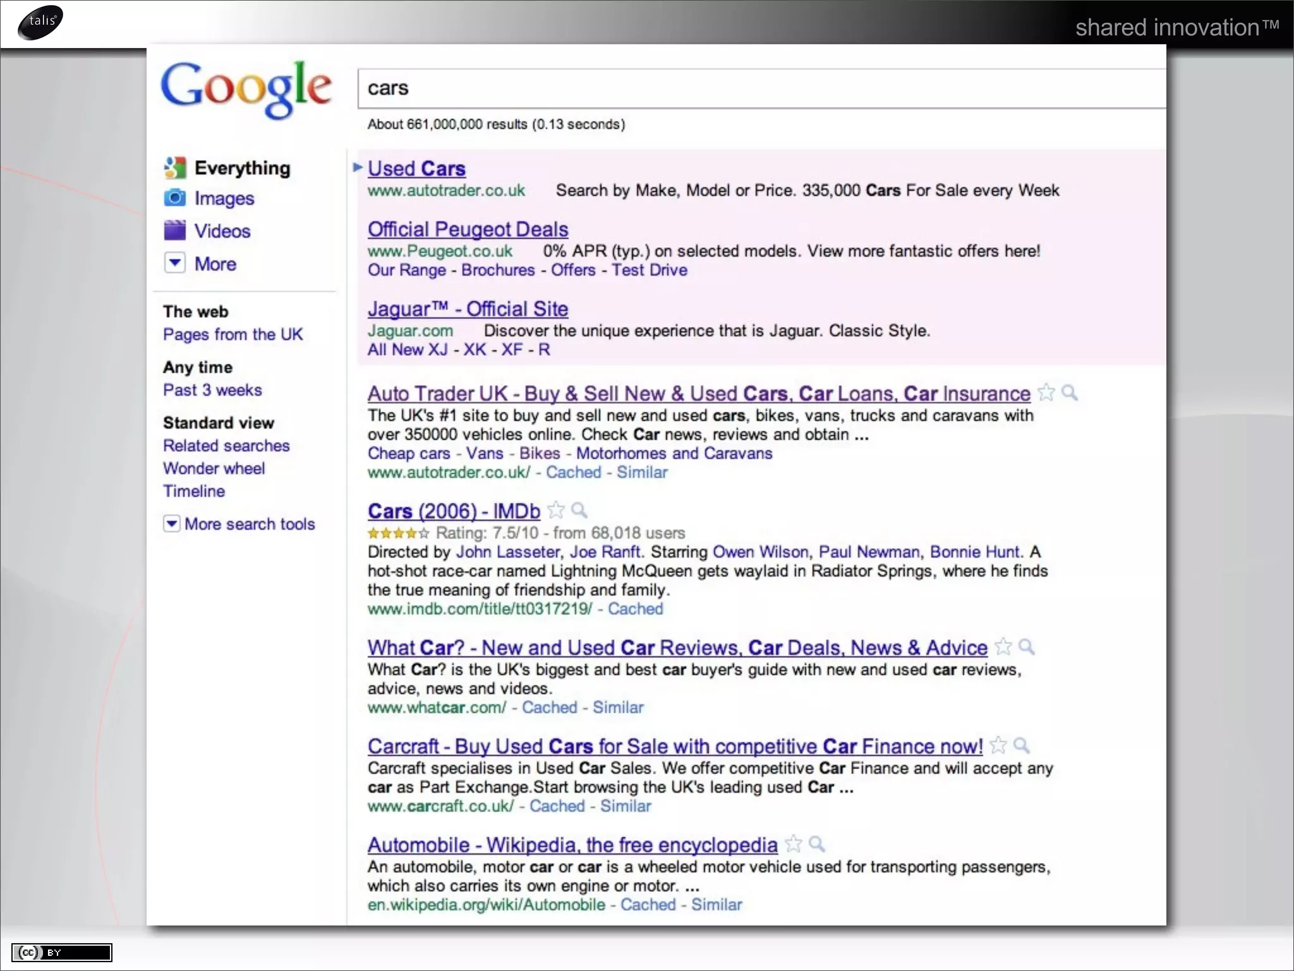
Task: Open Cached link for whatcar.com result
Action: [549, 707]
